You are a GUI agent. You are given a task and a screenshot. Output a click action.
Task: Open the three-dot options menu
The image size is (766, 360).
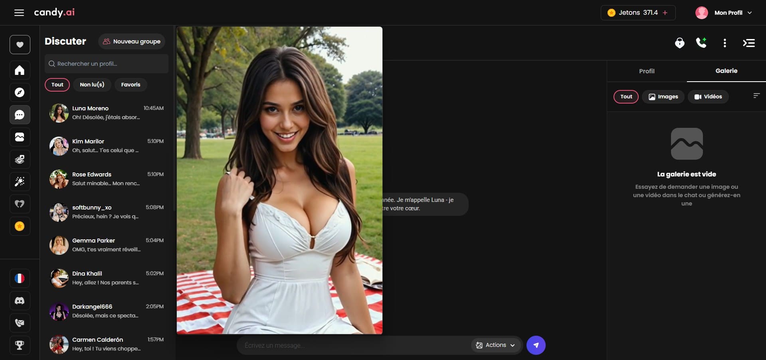point(724,43)
